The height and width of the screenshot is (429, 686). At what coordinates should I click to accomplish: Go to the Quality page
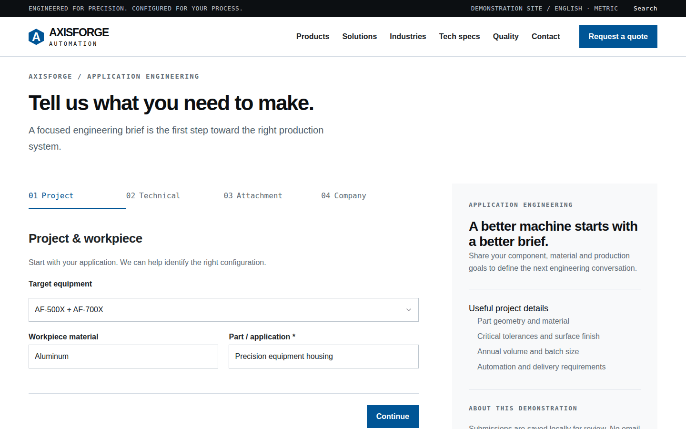(x=505, y=37)
